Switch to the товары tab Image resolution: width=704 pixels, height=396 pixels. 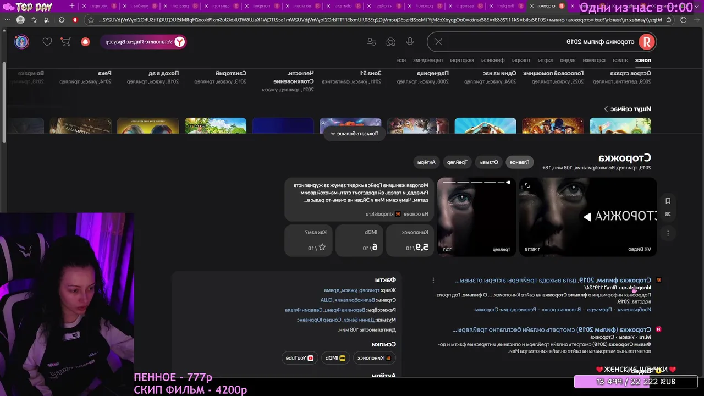tap(521, 60)
